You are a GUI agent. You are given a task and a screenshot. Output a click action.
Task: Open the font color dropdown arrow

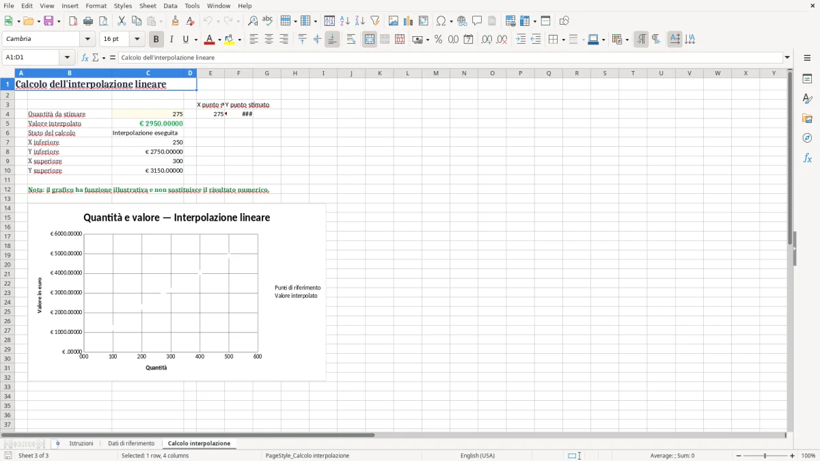click(x=219, y=40)
